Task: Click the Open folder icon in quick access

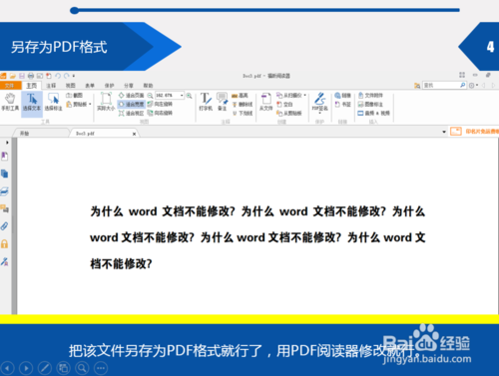Action: click(13, 76)
